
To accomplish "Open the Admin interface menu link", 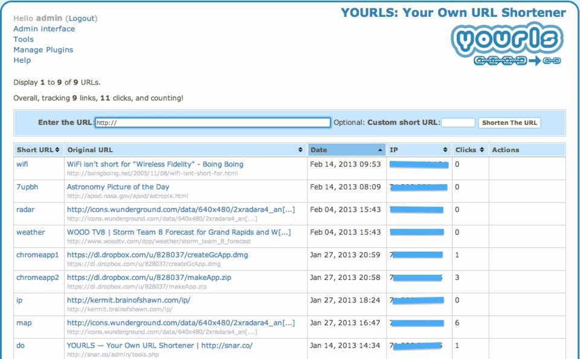I will click(44, 29).
